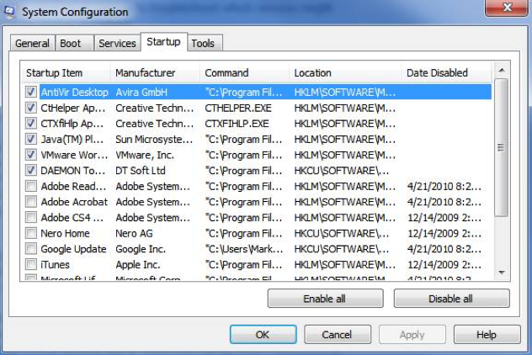Select the VMware Wor... startup item

(x=74, y=155)
